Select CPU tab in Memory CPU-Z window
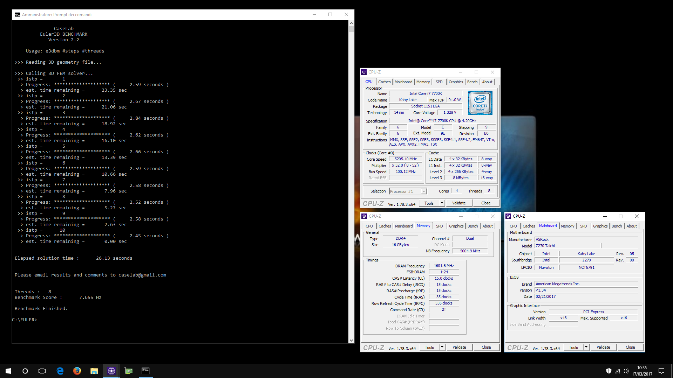This screenshot has width=673, height=378. tap(369, 226)
